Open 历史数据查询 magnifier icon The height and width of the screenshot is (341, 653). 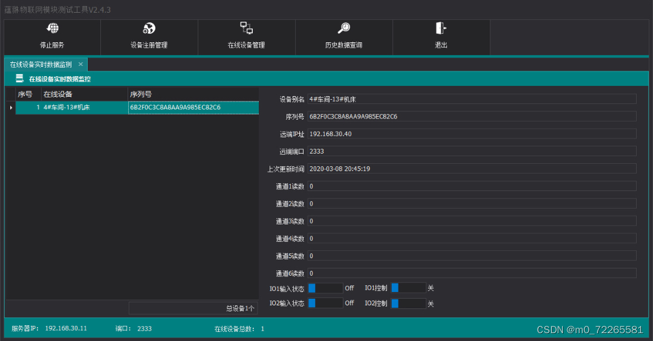[343, 28]
